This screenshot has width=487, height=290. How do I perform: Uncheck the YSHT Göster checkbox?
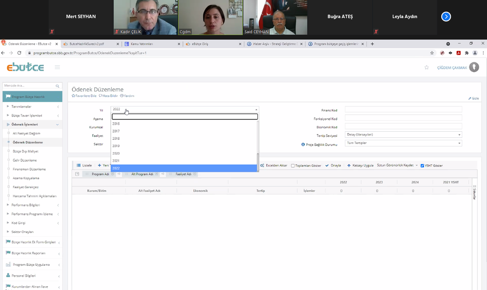click(x=422, y=165)
